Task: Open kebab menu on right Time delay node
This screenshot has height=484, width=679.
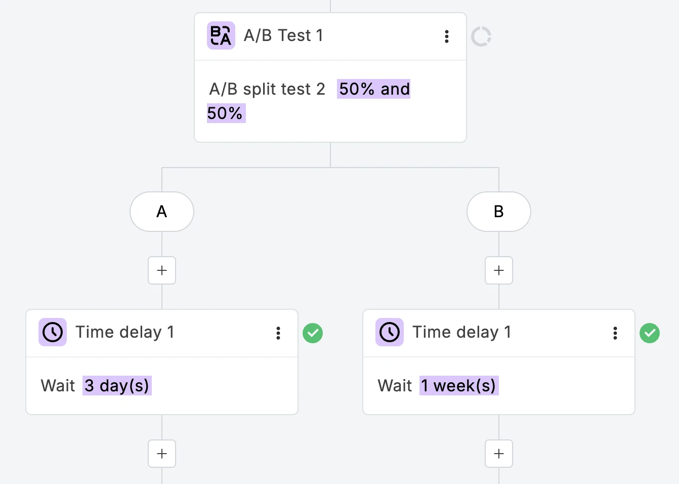Action: [x=615, y=333]
